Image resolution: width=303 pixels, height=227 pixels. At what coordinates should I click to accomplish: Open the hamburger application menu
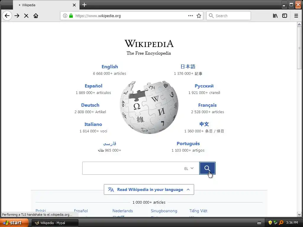pos(296,16)
